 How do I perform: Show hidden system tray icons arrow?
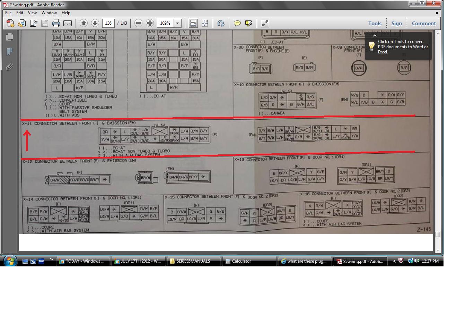click(x=394, y=261)
